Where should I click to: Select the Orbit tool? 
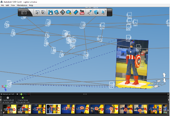pyautogui.click(x=63, y=12)
